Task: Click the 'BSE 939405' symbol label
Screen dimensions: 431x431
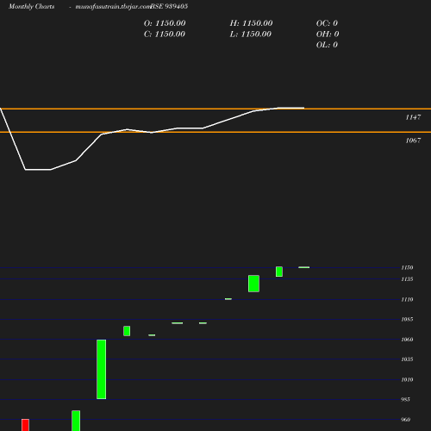Action: (x=169, y=6)
